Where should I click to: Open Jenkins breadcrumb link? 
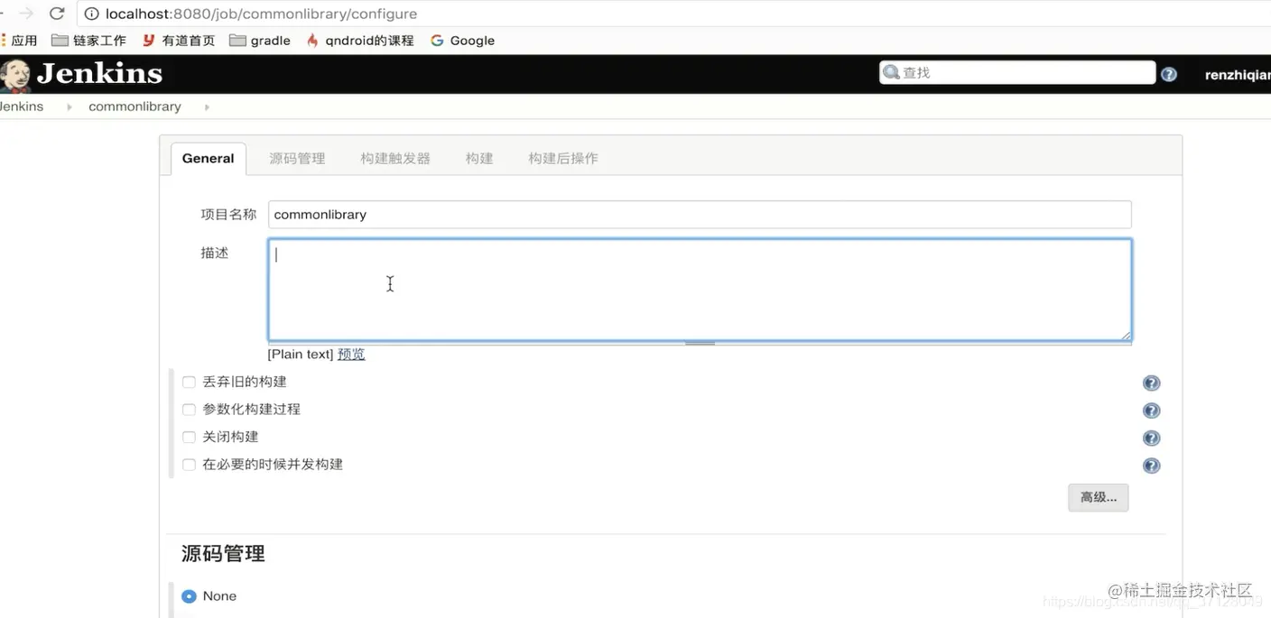pos(22,106)
